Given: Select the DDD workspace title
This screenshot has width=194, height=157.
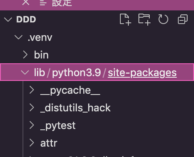Looking at the screenshot, I should click(x=26, y=20).
